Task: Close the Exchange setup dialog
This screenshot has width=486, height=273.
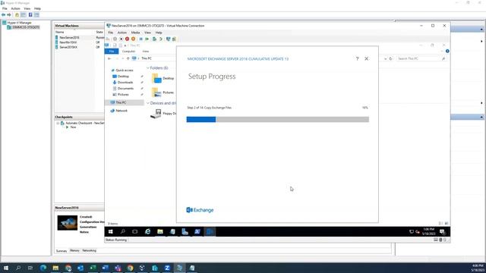Action: point(366,58)
